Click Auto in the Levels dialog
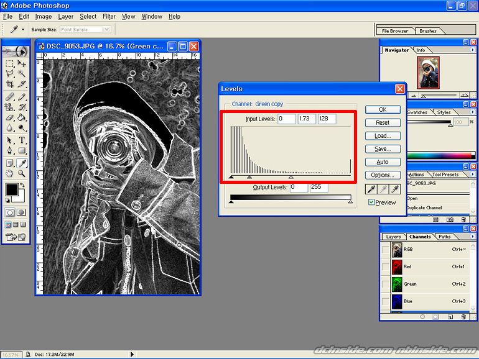 pos(383,162)
